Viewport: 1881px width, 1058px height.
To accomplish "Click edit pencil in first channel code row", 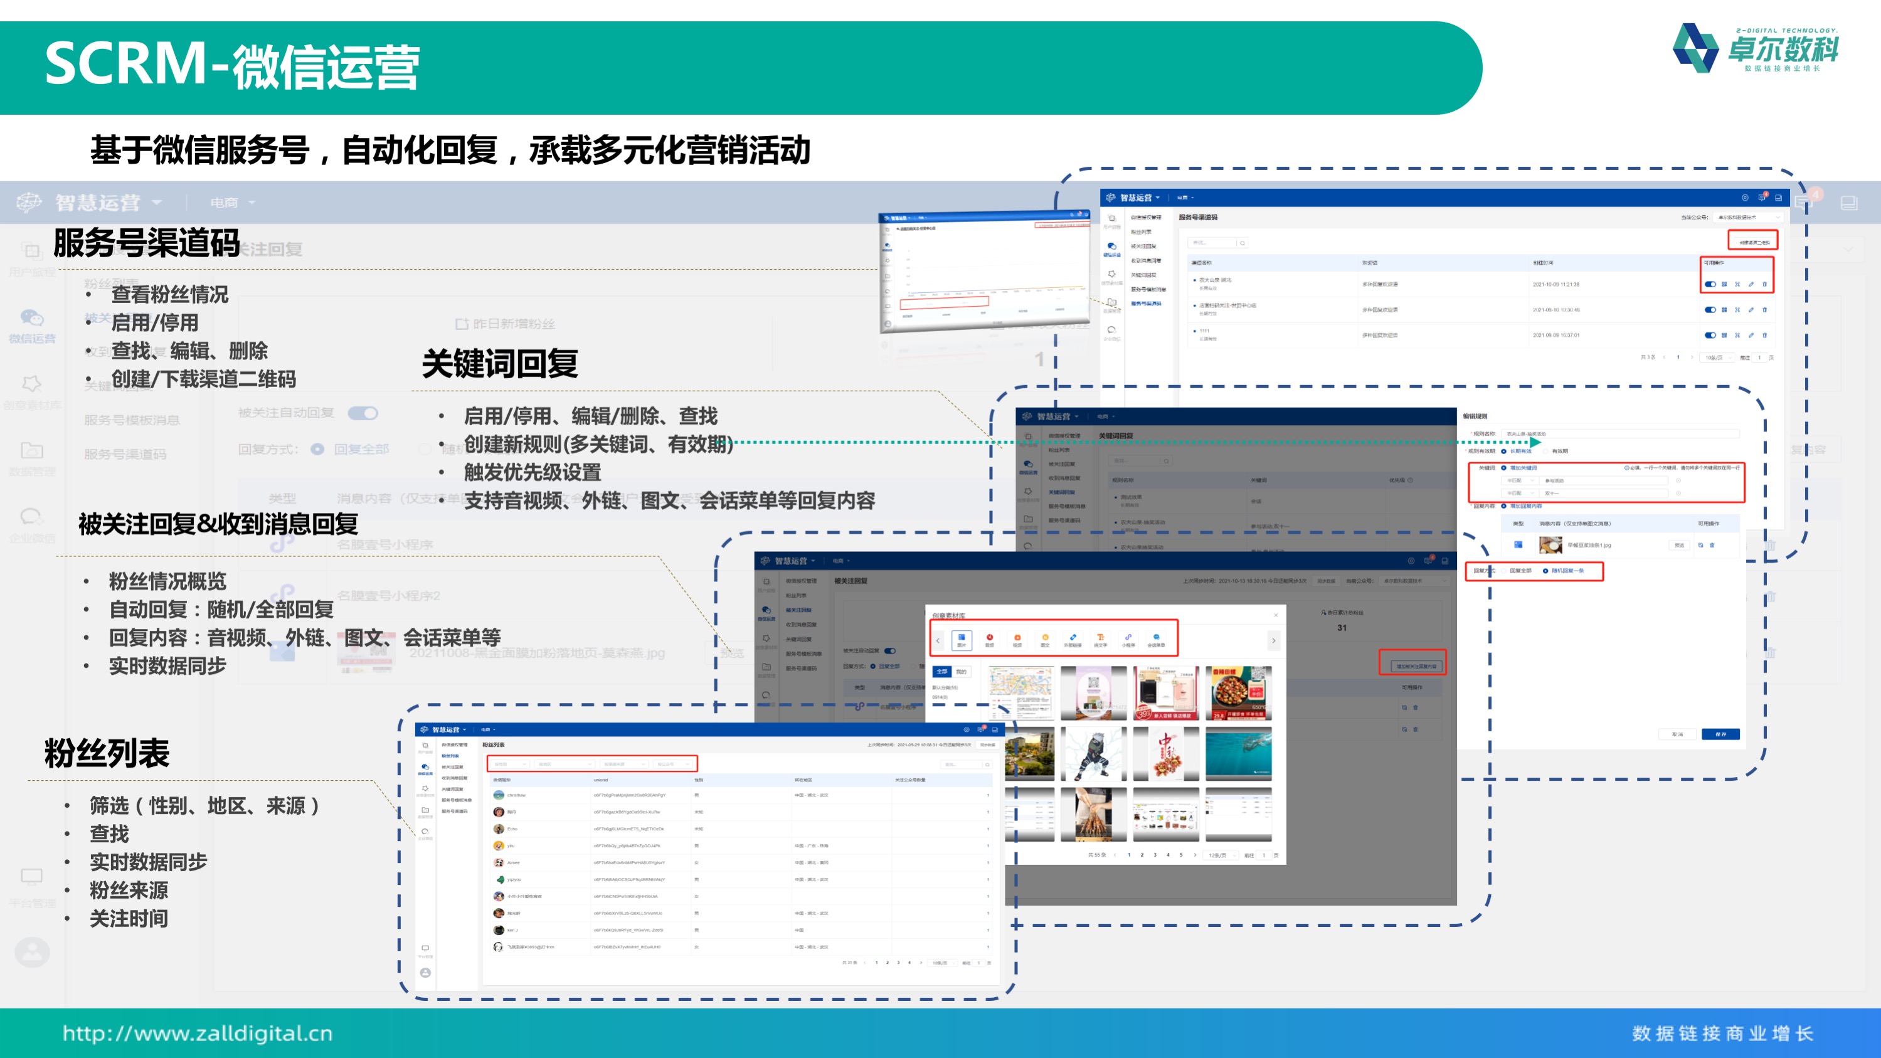I will coord(1751,284).
